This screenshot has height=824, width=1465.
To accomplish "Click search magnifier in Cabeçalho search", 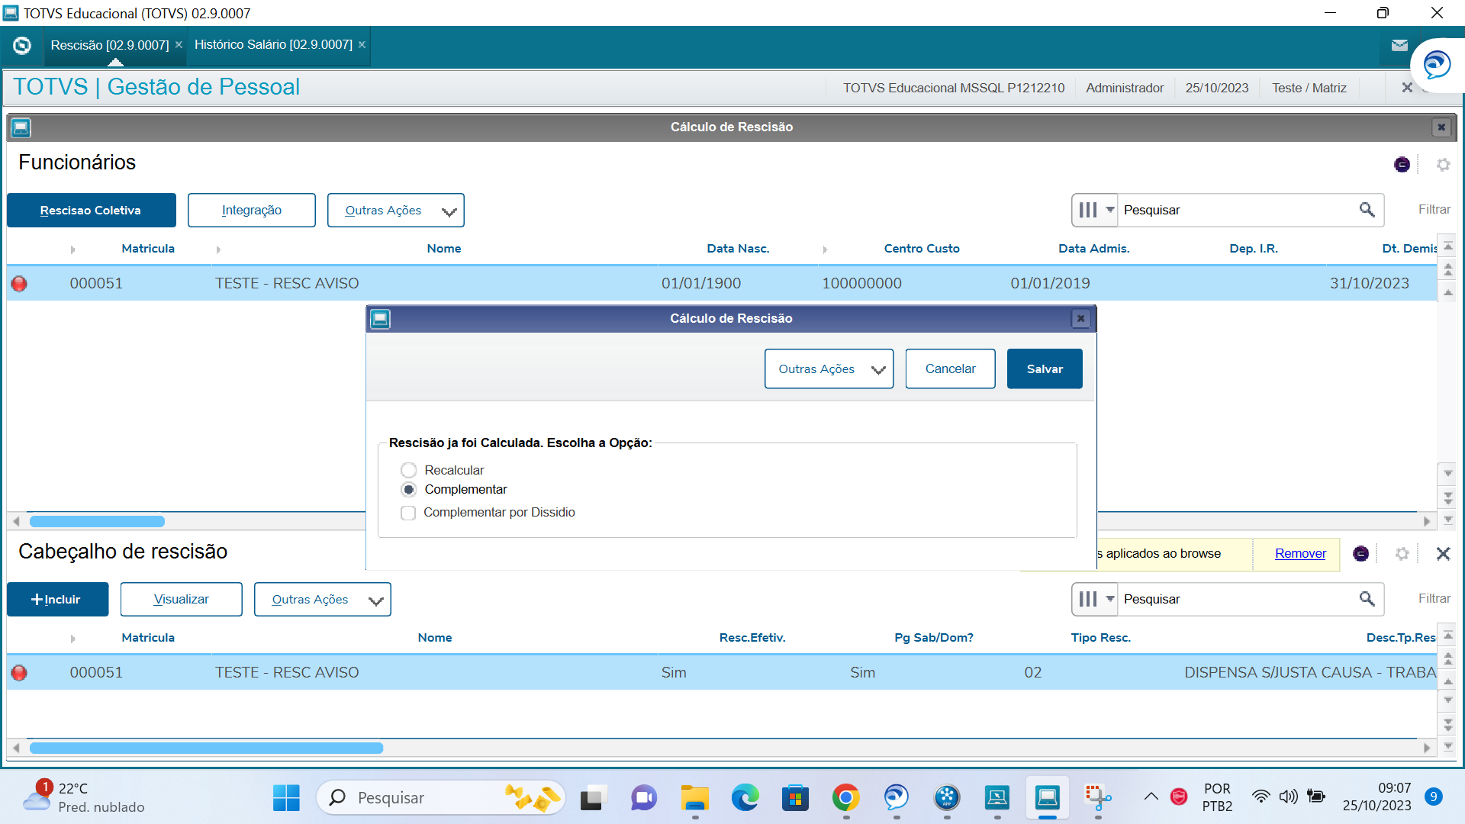I will (1367, 599).
